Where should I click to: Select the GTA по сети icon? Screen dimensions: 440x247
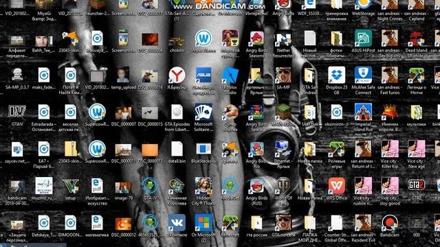(283, 223)
